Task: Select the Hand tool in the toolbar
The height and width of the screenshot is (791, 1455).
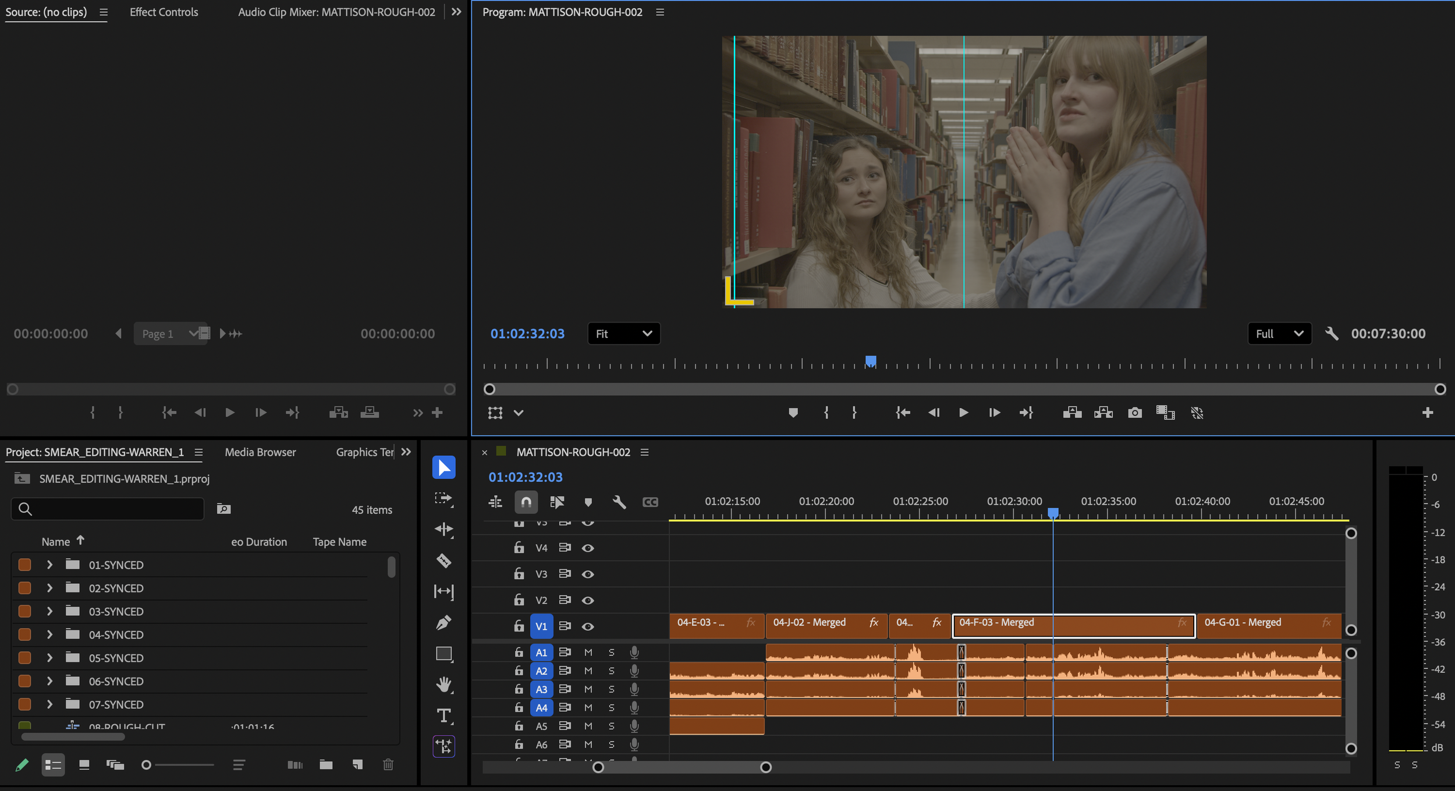Action: point(443,684)
